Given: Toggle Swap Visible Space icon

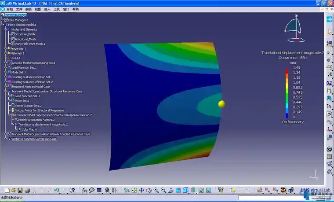Looking at the screenshot, I should coord(208,190).
